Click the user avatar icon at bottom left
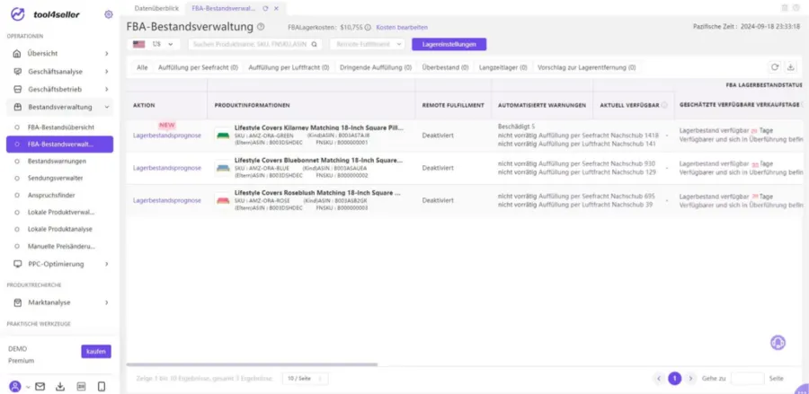Image resolution: width=809 pixels, height=394 pixels. point(15,386)
